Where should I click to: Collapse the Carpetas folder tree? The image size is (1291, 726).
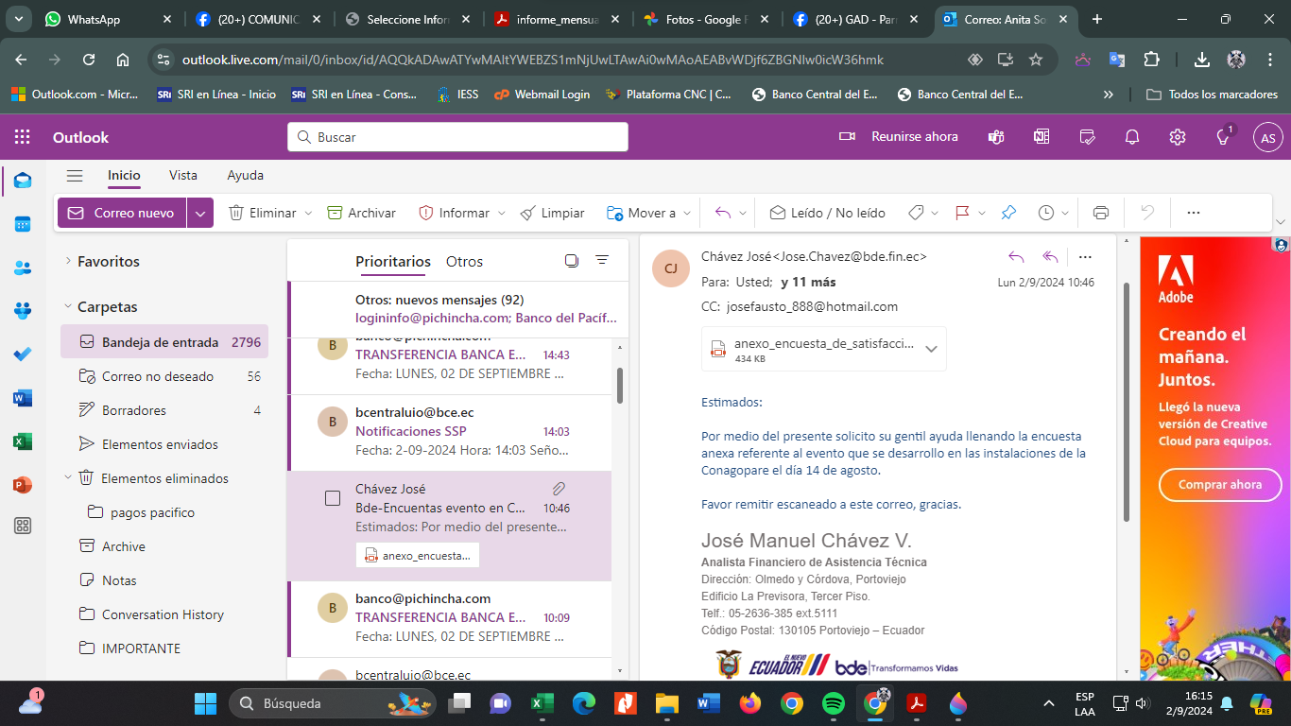(x=68, y=306)
